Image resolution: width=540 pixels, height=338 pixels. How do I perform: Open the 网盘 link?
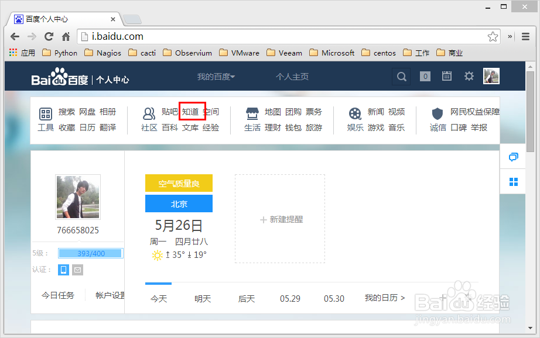click(x=87, y=112)
